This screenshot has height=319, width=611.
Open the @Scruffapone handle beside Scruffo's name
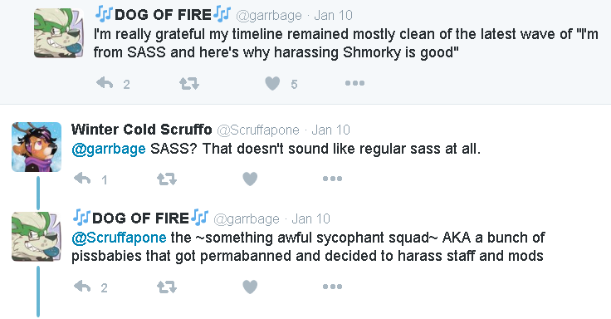258,130
